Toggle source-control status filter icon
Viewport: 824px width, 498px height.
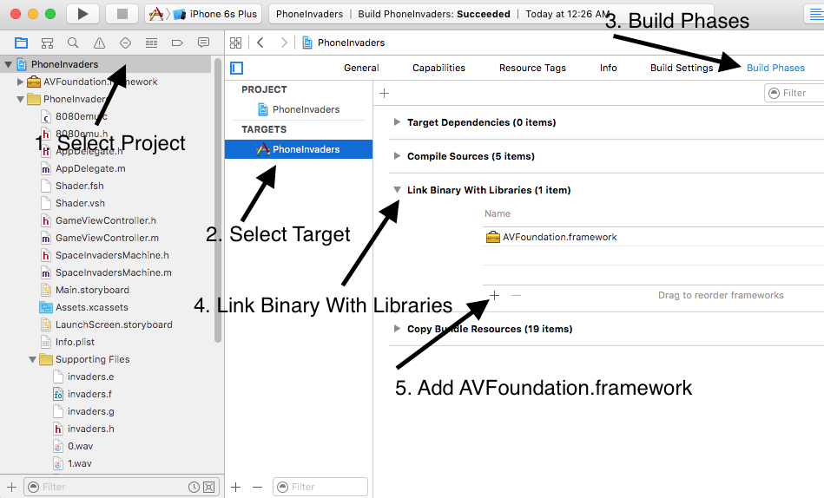(x=208, y=487)
